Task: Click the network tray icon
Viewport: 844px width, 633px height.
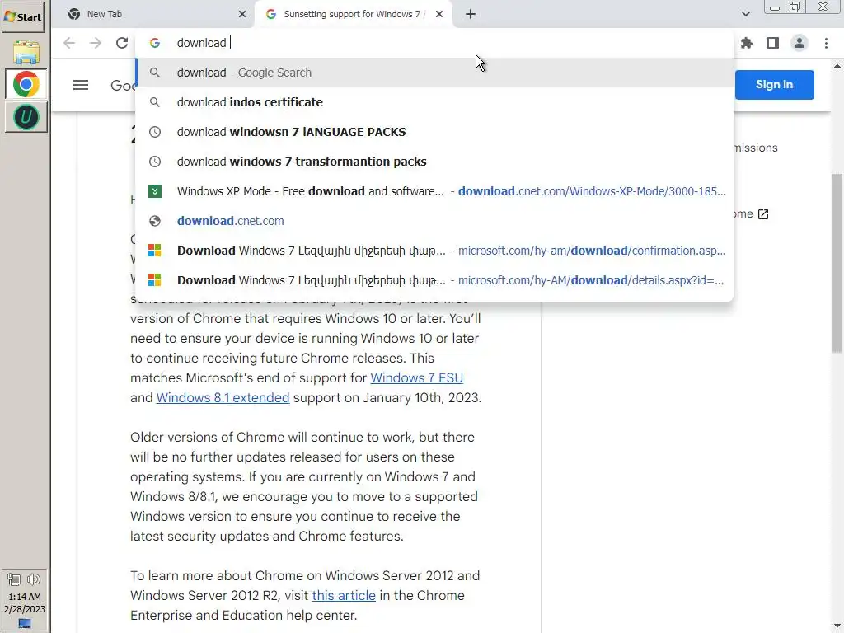Action: pos(14,579)
